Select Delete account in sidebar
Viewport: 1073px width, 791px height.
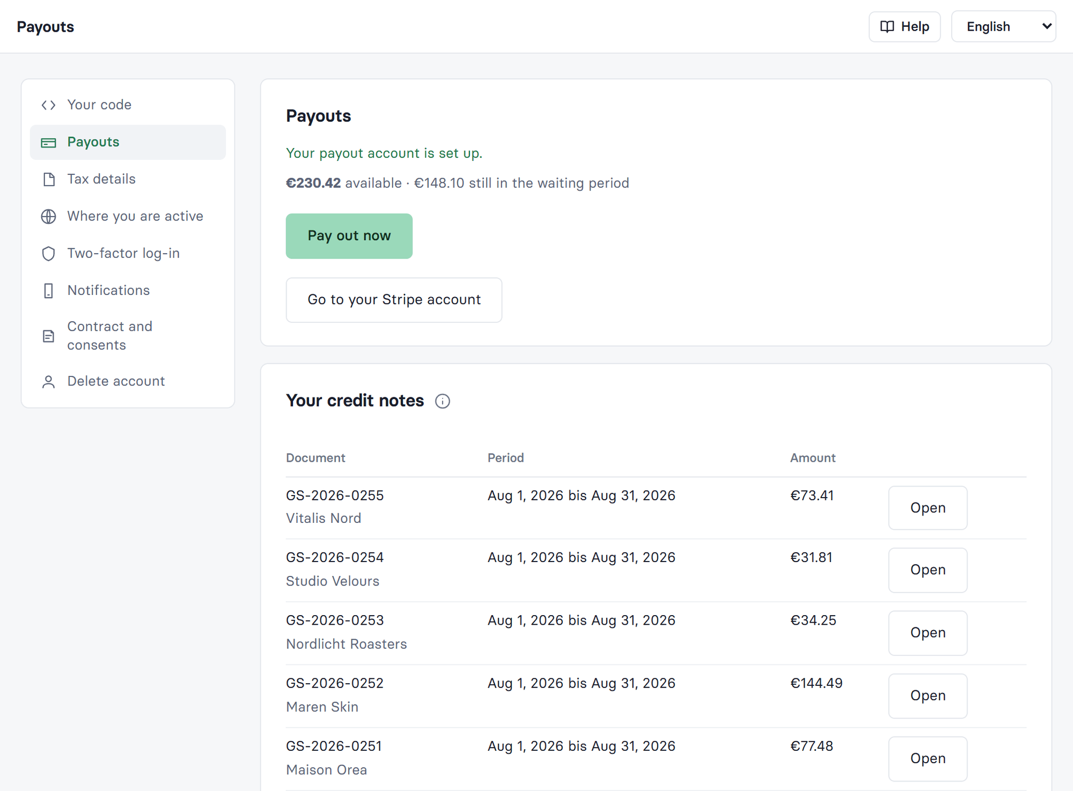128,382
